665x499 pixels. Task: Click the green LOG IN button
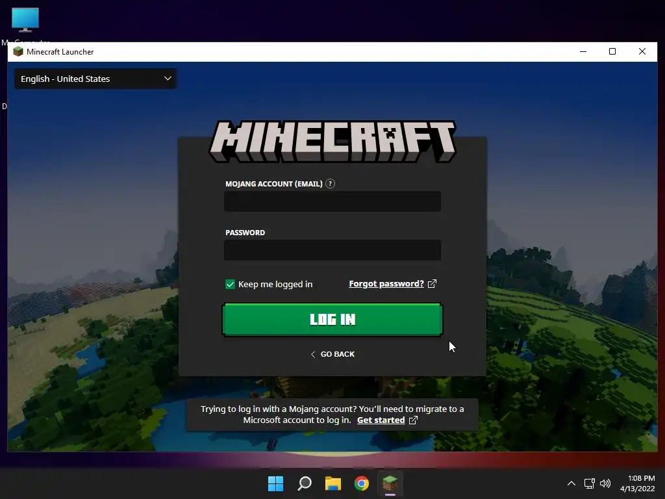point(332,320)
